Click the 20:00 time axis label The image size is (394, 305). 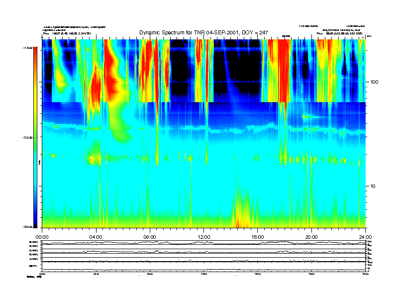pos(311,237)
